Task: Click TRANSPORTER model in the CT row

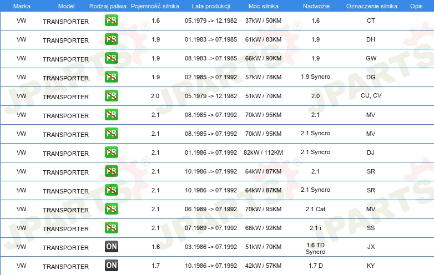Action: [x=65, y=22]
